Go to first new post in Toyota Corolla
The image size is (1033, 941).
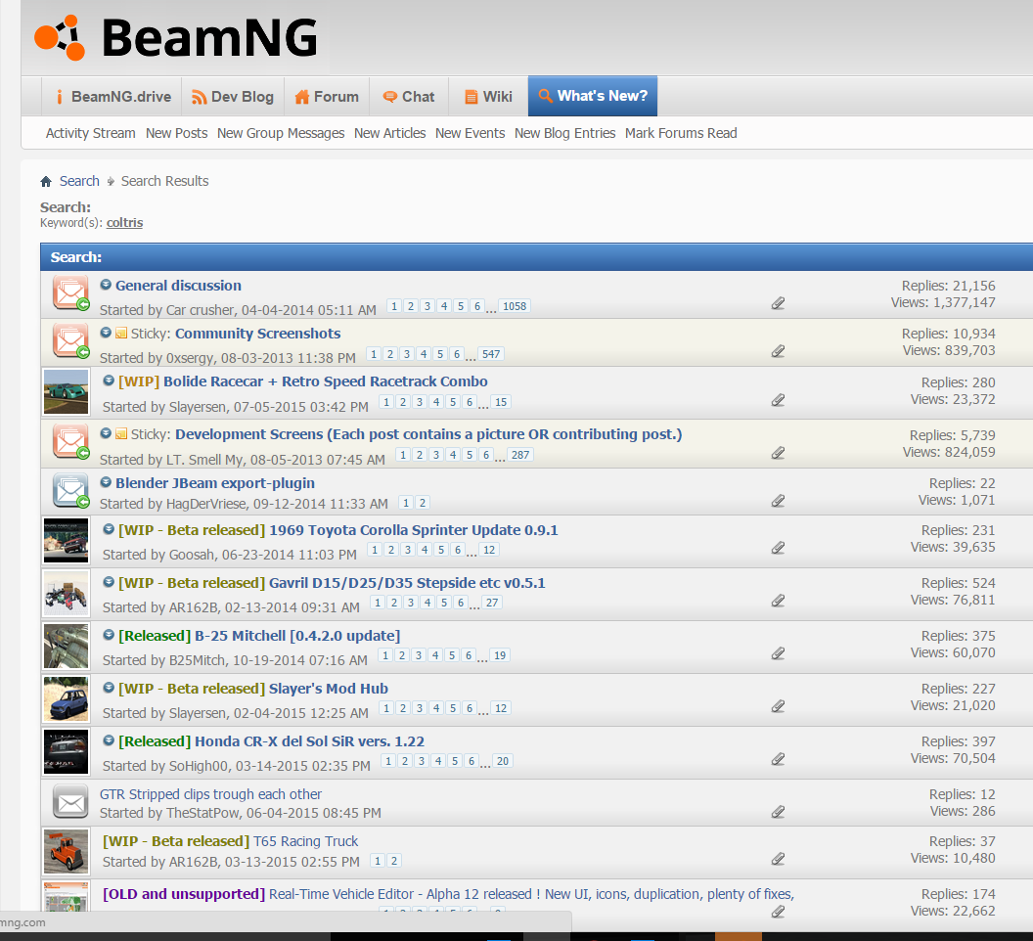pos(109,529)
